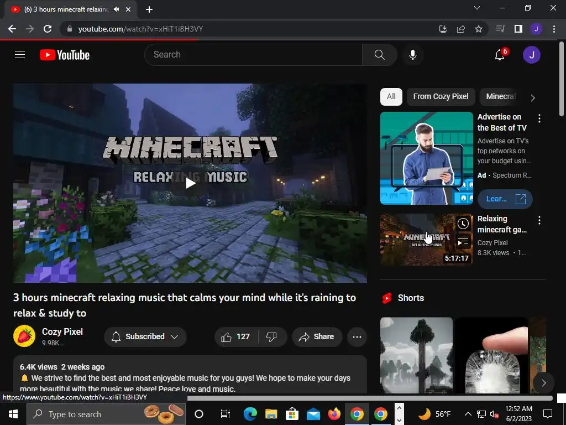
Task: Select the All filter chip
Action: (391, 96)
